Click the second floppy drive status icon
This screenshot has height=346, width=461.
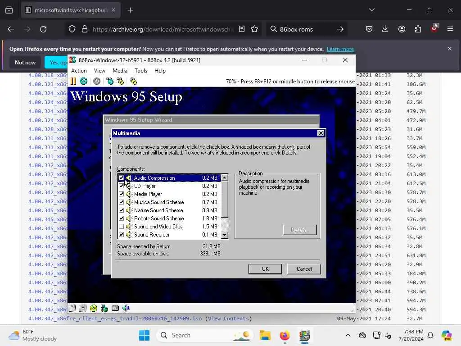(83, 308)
